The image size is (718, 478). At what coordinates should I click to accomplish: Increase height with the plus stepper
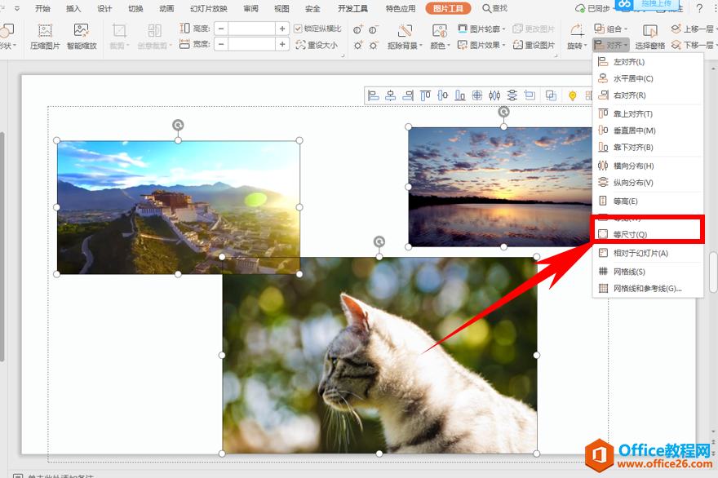click(x=282, y=29)
